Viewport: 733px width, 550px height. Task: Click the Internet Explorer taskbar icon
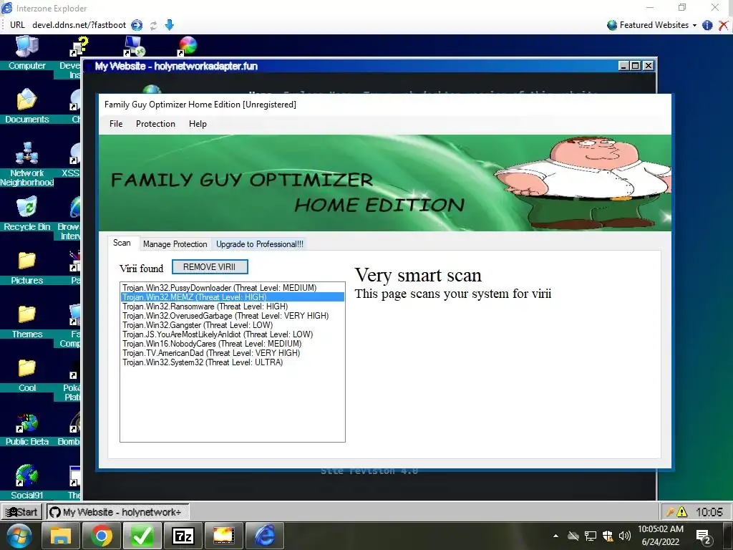pyautogui.click(x=265, y=536)
